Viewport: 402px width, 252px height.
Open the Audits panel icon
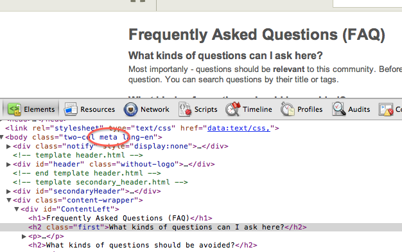coord(338,109)
